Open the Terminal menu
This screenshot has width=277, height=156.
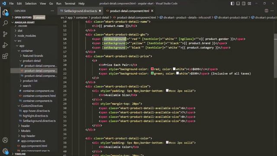pyautogui.click(x=70, y=3)
